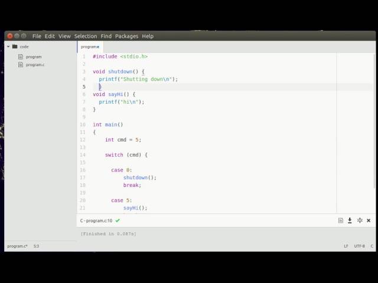Viewport: 378px width, 283px height.
Task: Click the case 5: line
Action: tap(122, 200)
